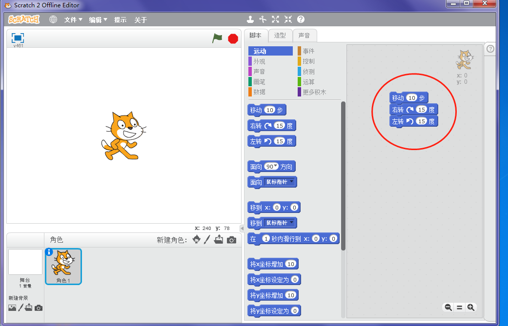This screenshot has height=326, width=508.
Task: Collapse the stage with the small arrow
Action: tap(242, 229)
